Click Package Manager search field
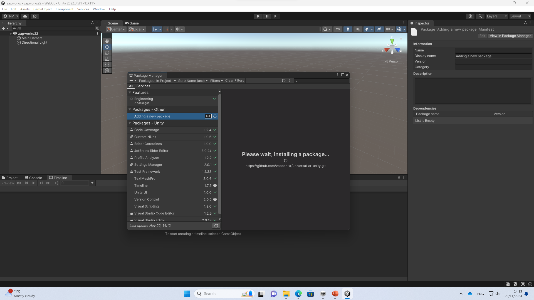 (321, 81)
